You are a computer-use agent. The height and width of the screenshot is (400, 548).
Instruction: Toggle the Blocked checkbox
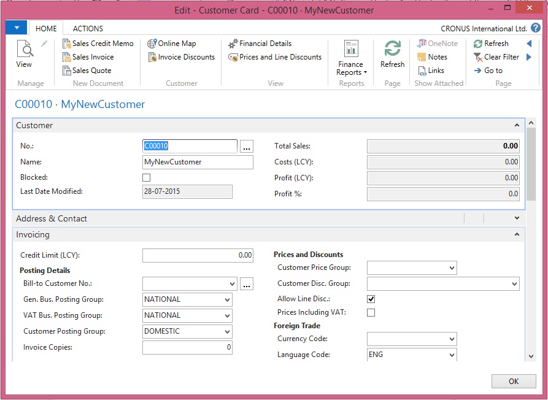146,177
